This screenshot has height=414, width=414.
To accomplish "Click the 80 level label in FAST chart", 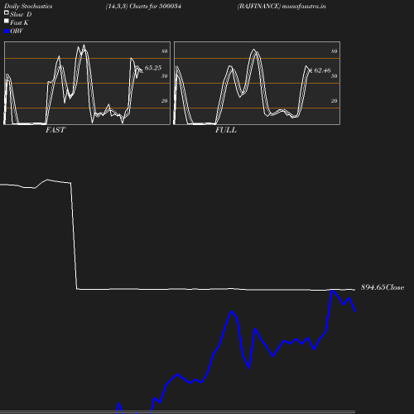I will 165,51.
